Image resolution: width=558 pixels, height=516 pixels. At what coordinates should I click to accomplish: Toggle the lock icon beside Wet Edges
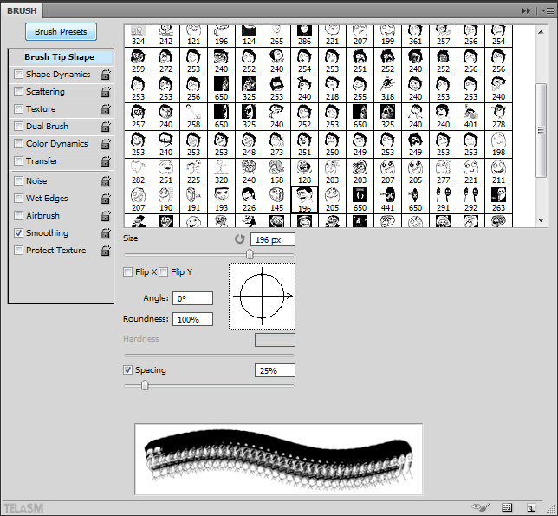pos(106,199)
